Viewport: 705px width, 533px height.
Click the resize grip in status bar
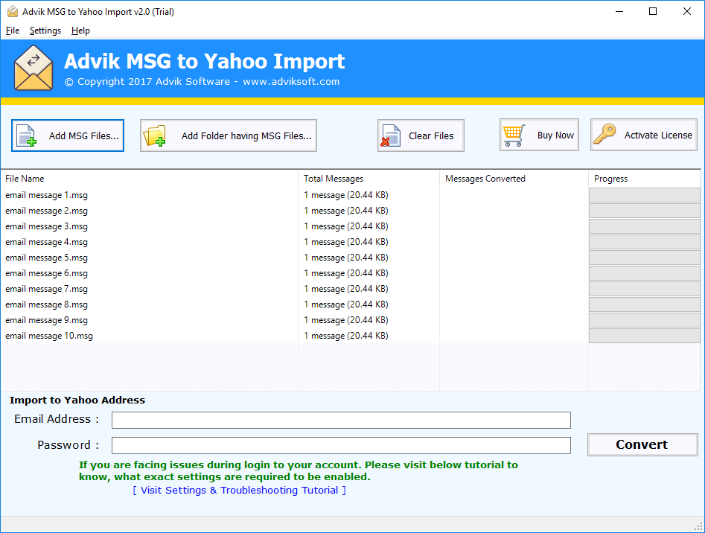click(699, 527)
